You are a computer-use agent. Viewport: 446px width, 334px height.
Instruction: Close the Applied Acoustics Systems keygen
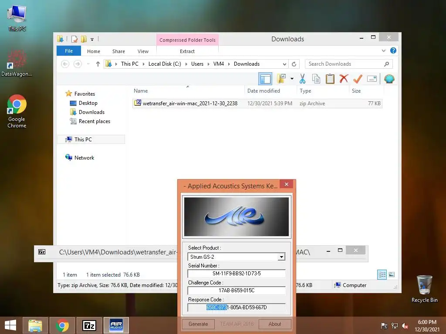point(287,184)
